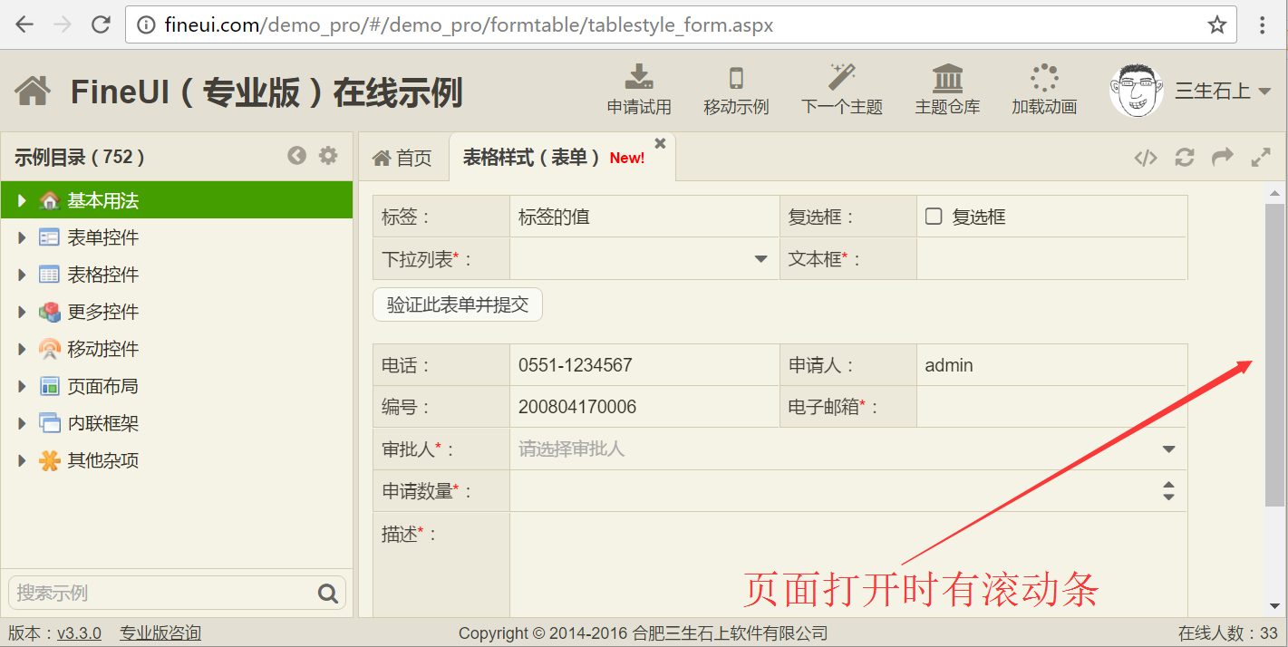Click the FineUI home icon in header
Image resolution: width=1288 pixels, height=647 pixels.
(x=33, y=92)
